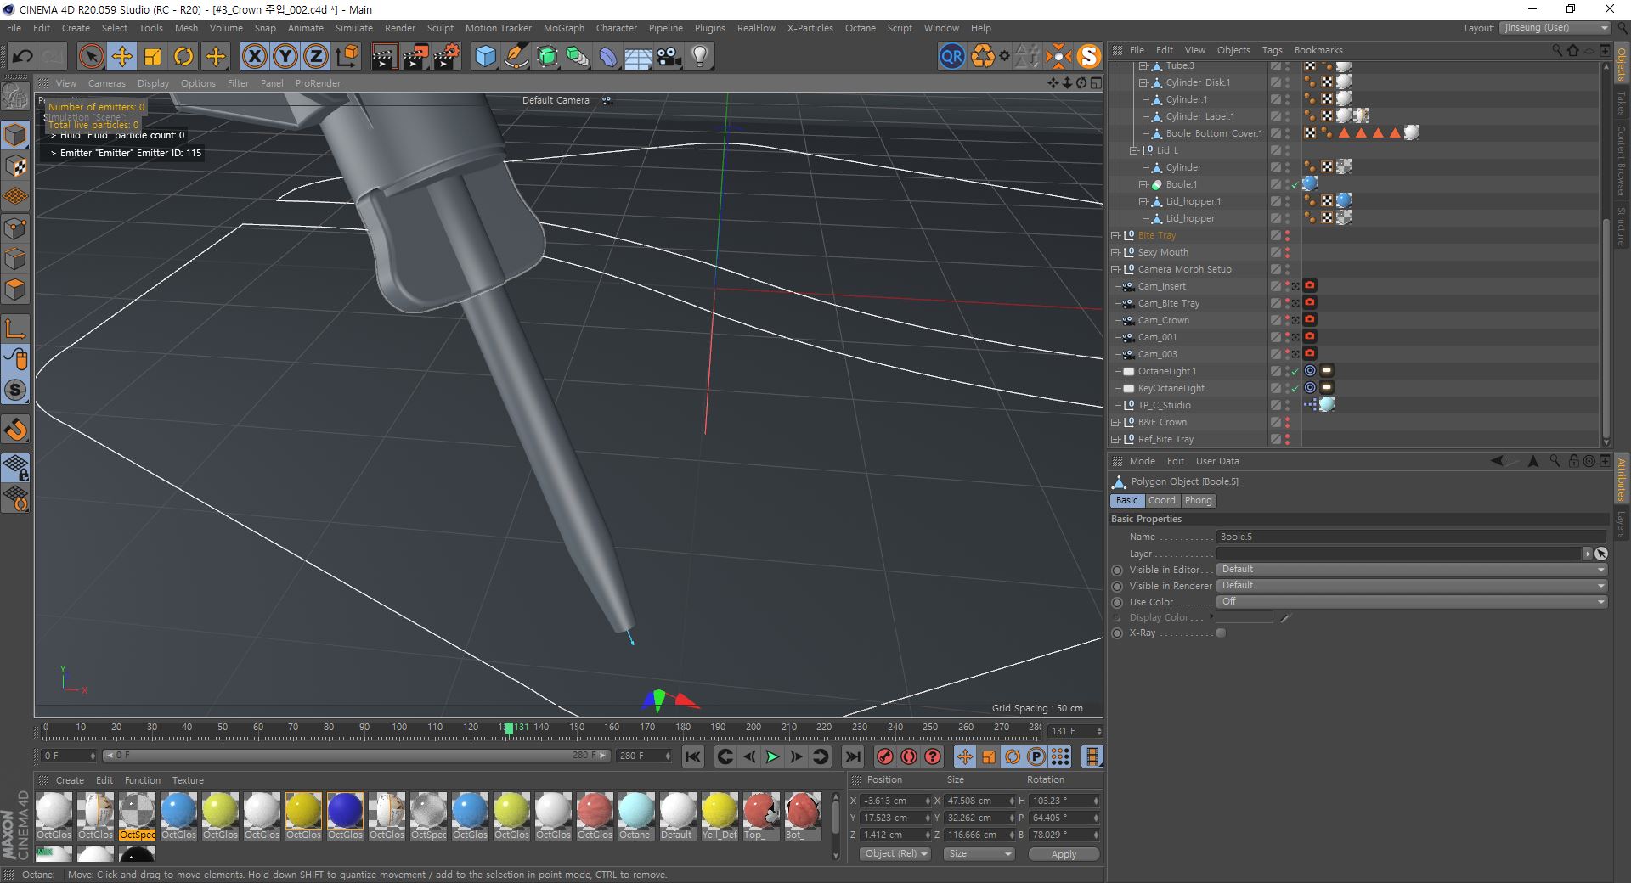Toggle Y axis lock
Image resolution: width=1631 pixels, height=883 pixels.
click(x=285, y=57)
